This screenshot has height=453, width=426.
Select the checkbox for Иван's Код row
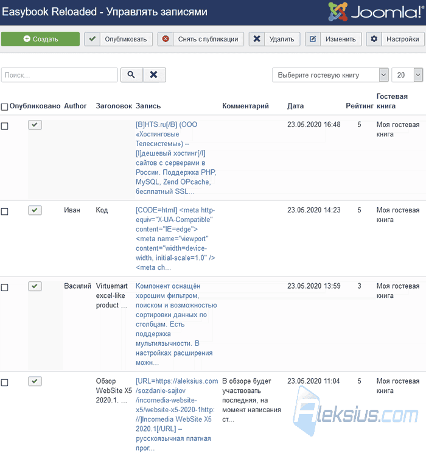pos(5,212)
